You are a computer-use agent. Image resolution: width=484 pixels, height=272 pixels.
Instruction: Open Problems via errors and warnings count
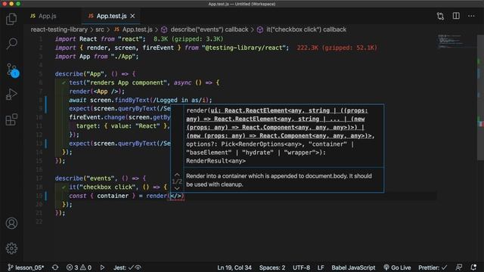[79, 267]
